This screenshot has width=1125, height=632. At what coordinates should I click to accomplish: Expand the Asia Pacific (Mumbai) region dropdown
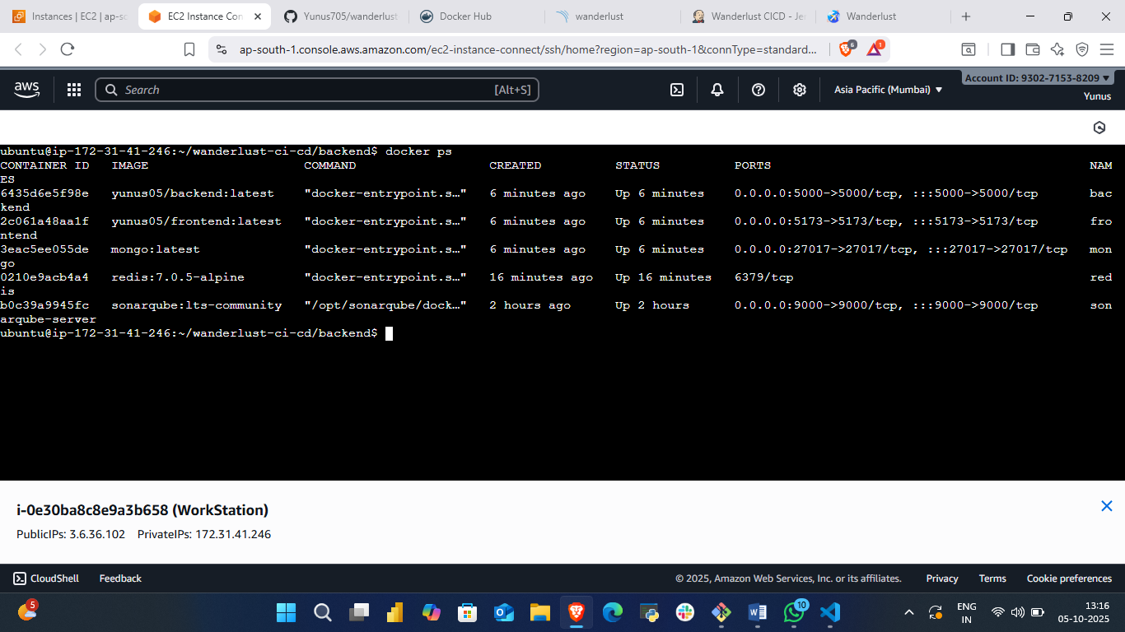click(888, 90)
